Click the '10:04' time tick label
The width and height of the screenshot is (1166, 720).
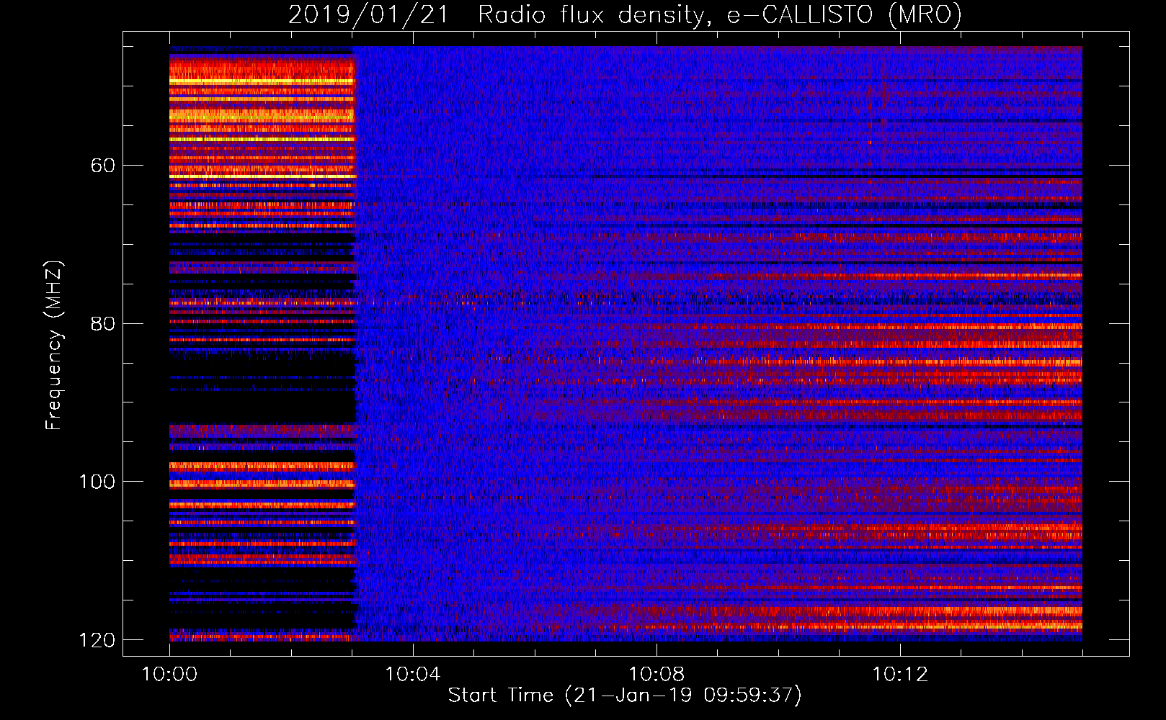412,675
